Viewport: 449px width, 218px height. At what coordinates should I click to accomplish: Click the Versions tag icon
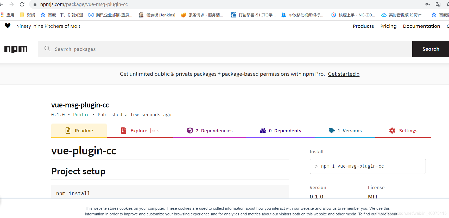332,131
